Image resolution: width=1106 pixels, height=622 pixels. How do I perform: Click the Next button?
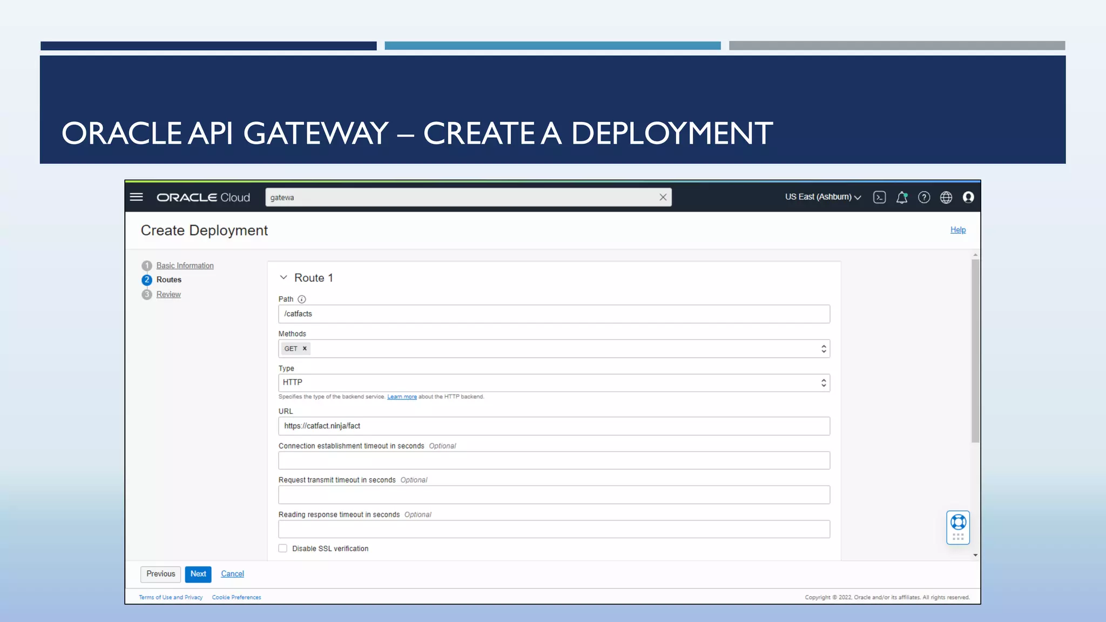tap(198, 574)
